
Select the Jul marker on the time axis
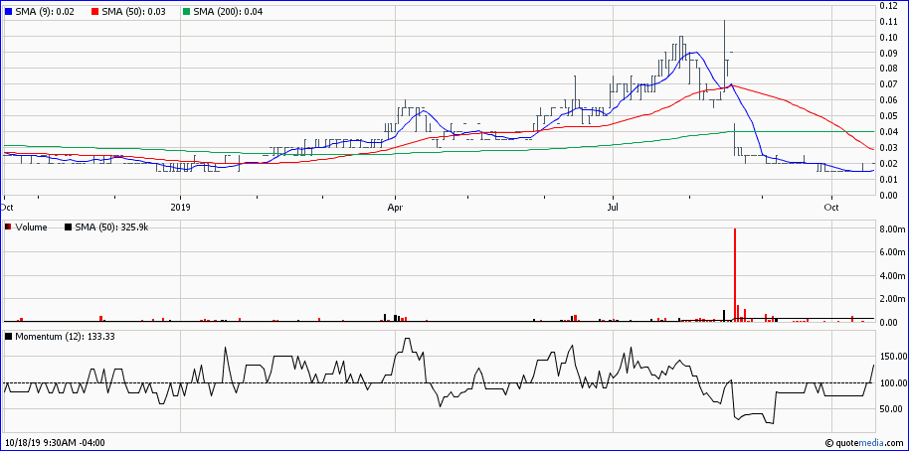point(613,208)
